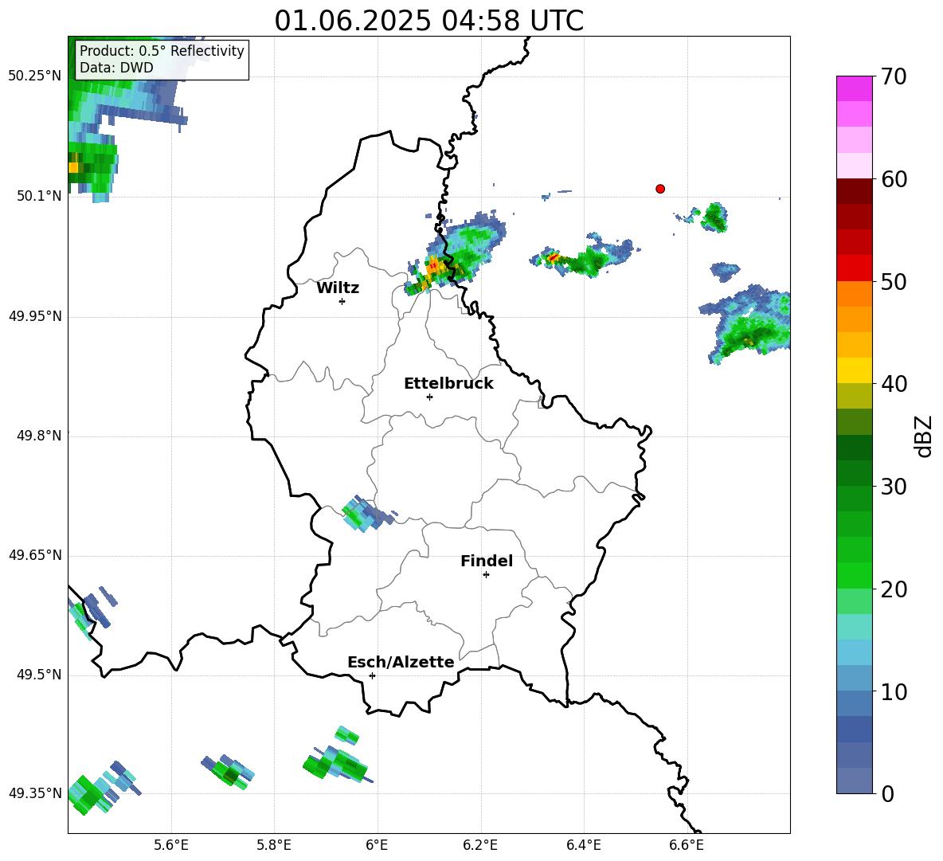Viewport: 943px width, 861px height.
Task: Click the 'Esch/Alzette' city label
Action: pos(401,662)
